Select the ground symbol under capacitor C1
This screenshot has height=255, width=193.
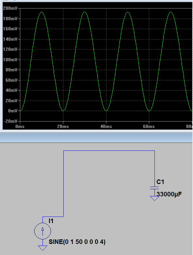[154, 198]
